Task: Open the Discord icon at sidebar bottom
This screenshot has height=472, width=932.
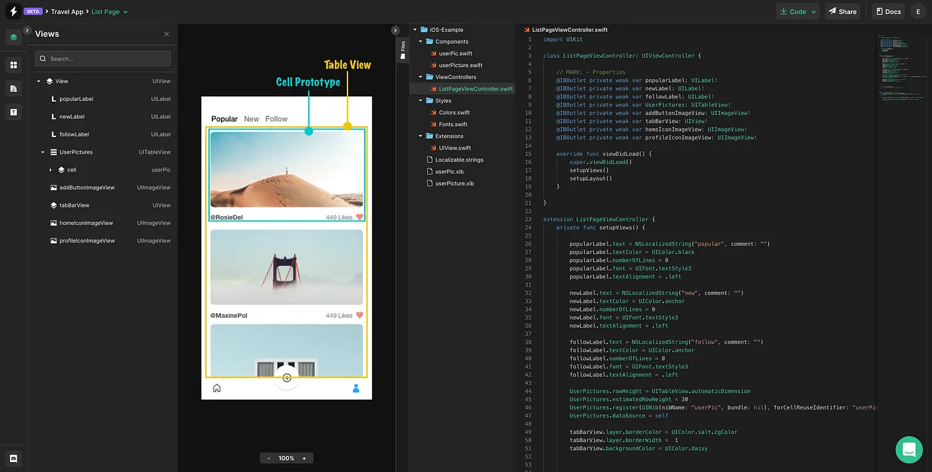Action: tap(13, 458)
